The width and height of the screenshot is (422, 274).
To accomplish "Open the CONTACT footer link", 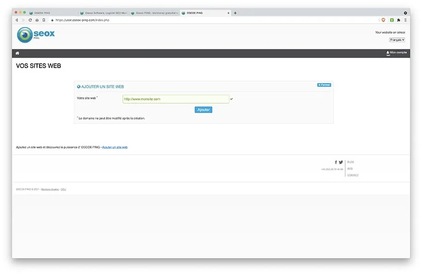I will coord(353,175).
